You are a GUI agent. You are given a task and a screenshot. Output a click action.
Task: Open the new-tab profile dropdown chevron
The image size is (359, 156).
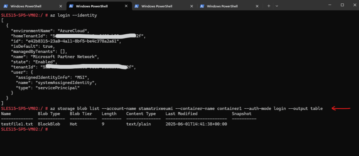pyautogui.click(x=277, y=6)
